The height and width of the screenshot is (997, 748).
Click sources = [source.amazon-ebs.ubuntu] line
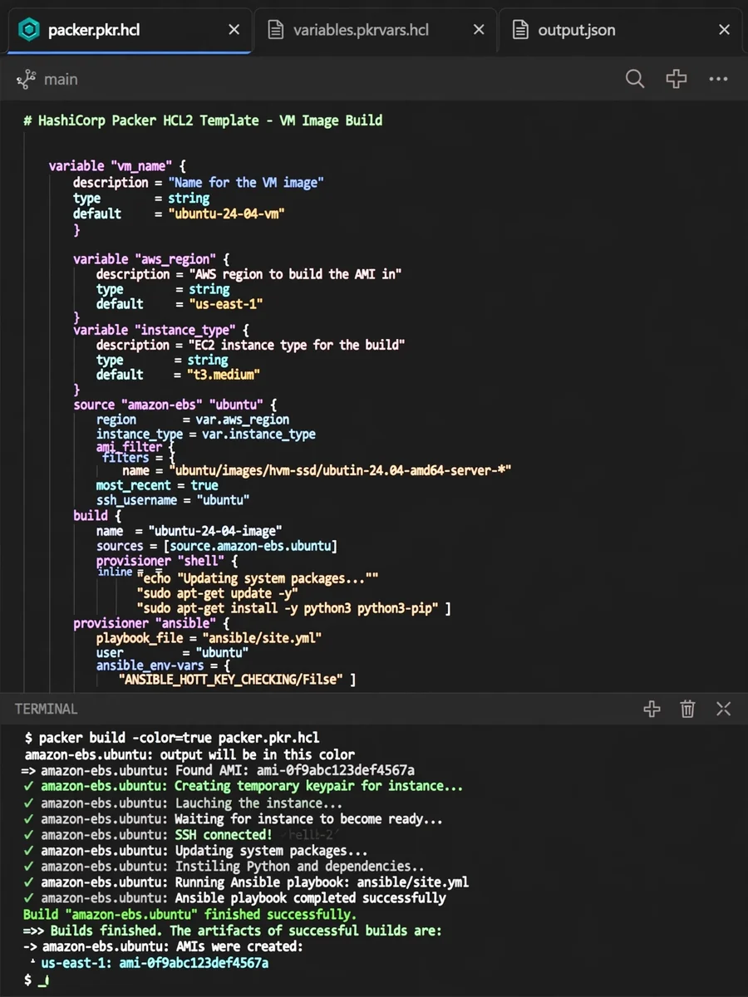point(216,546)
